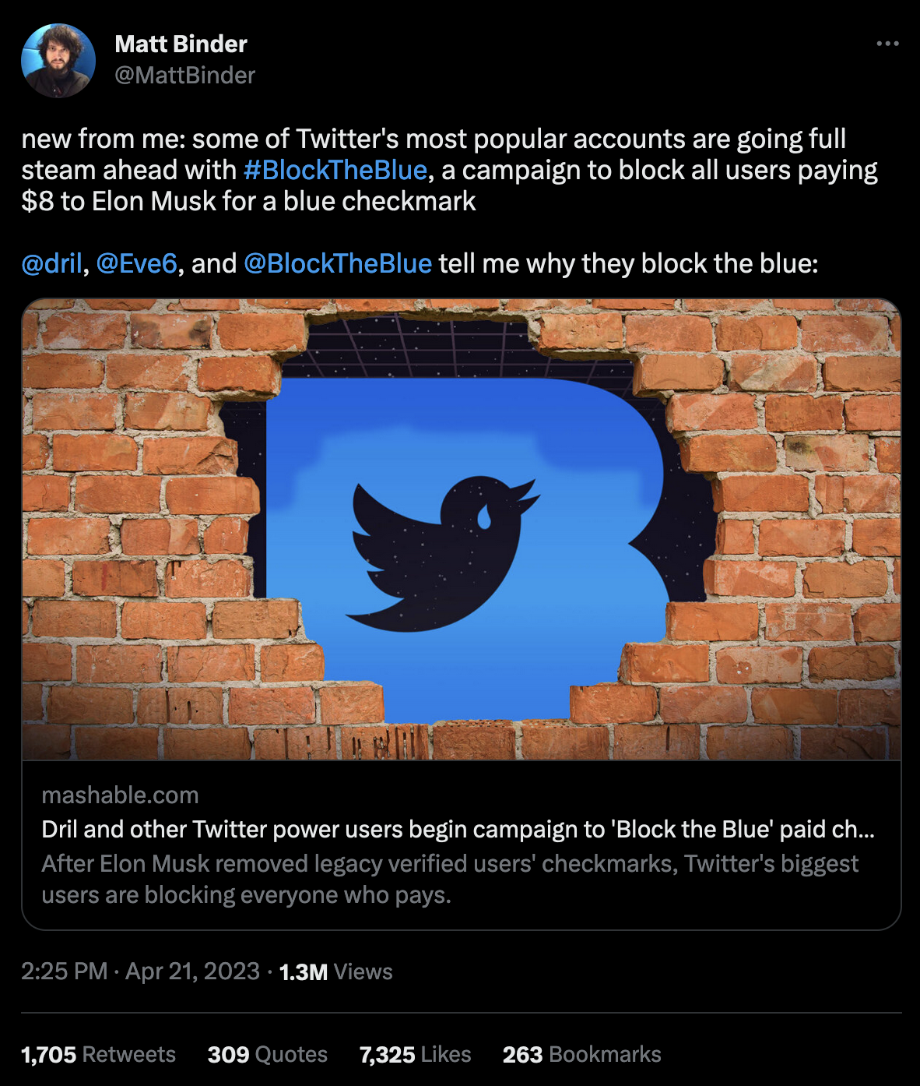Image resolution: width=920 pixels, height=1086 pixels.
Task: Click the article description text
Action: click(x=450, y=878)
